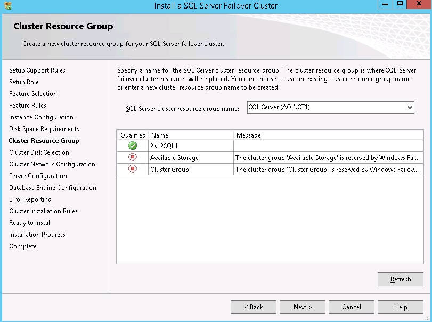Select Feature Selection step

[x=33, y=94]
